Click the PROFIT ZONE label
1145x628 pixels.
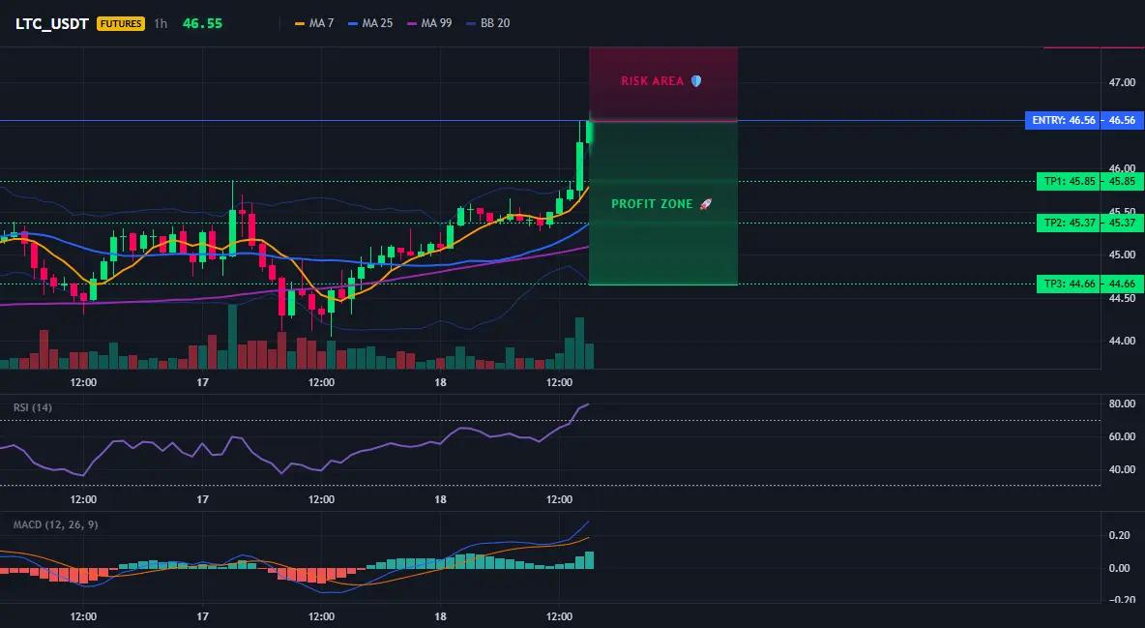[x=652, y=204]
